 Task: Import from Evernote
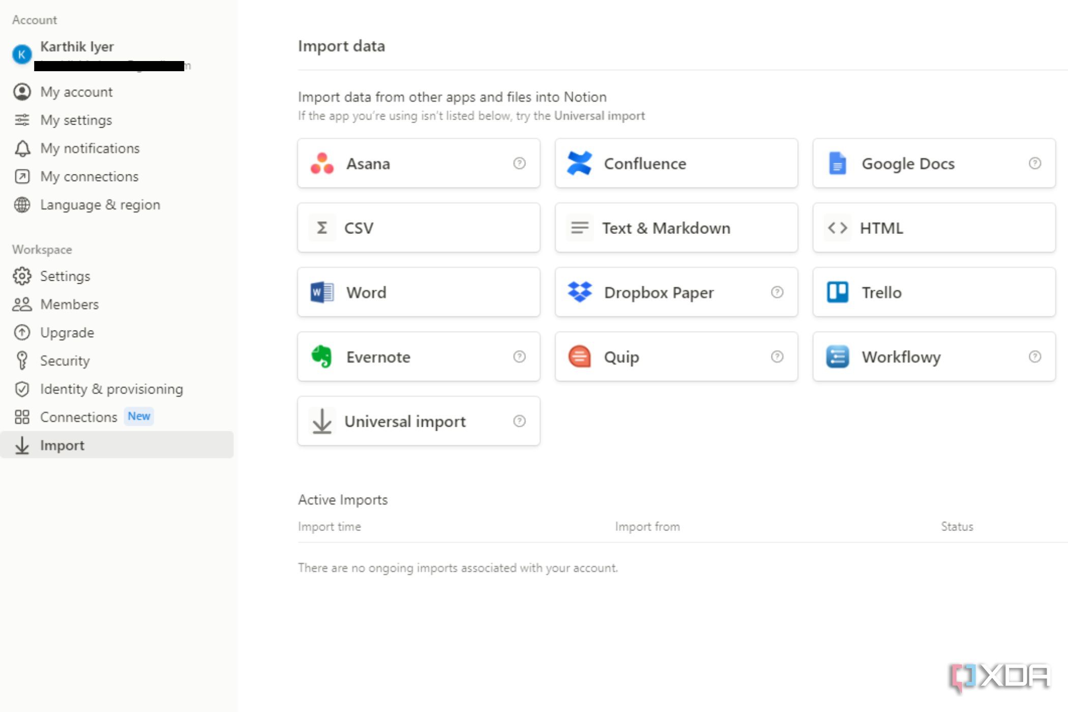(419, 357)
